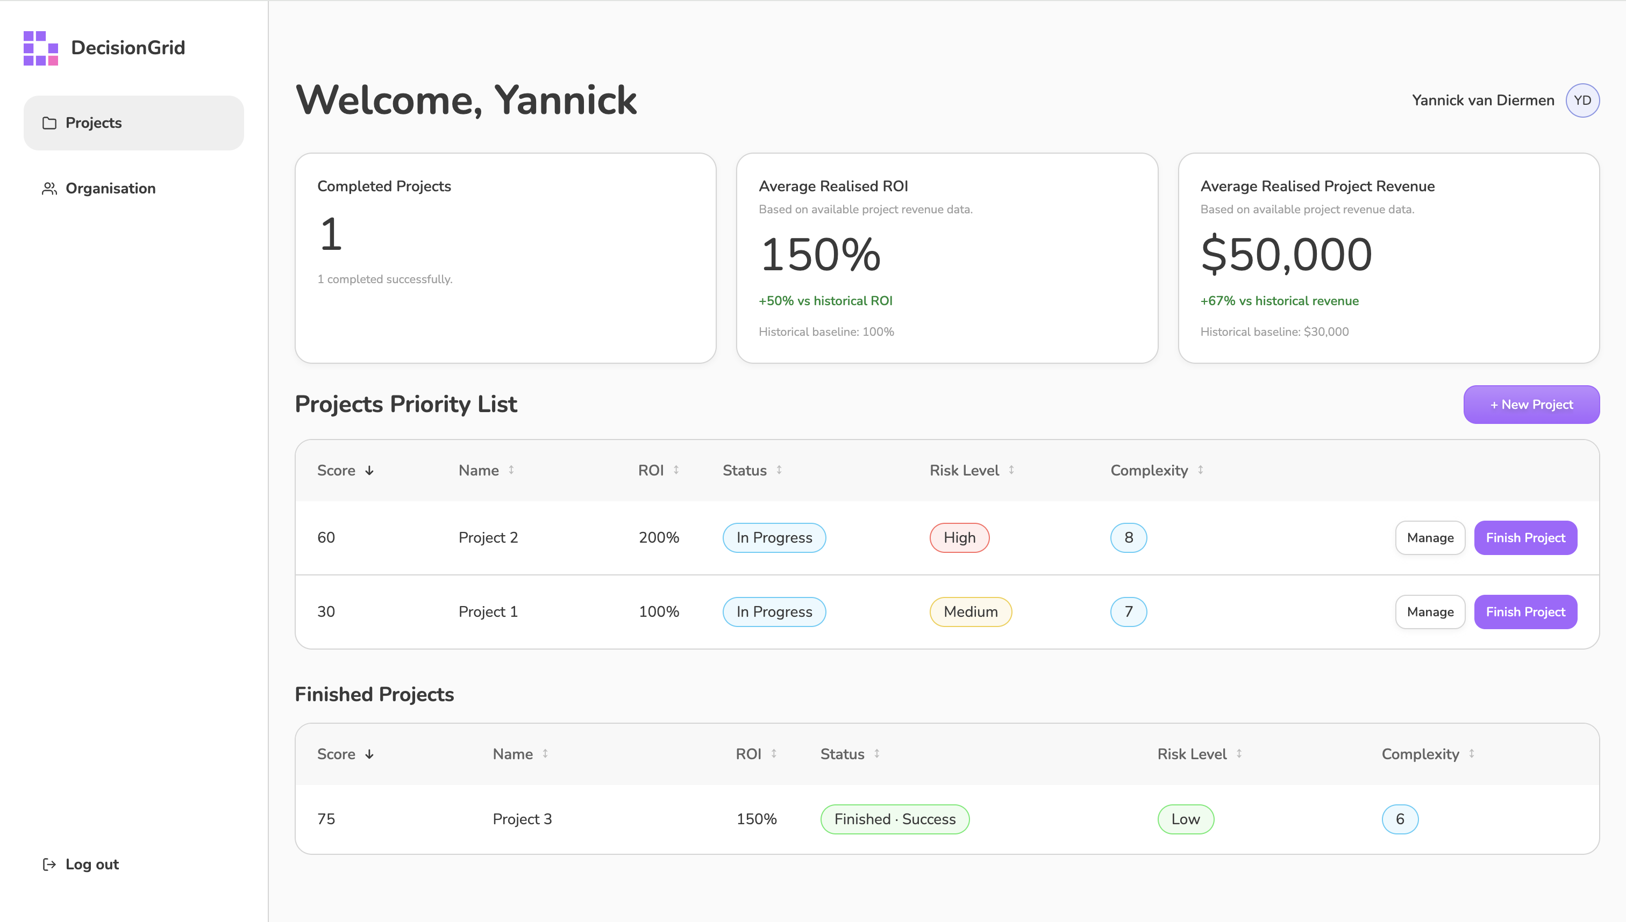Click the Complexity badge showing 6
The image size is (1626, 922).
(1400, 819)
